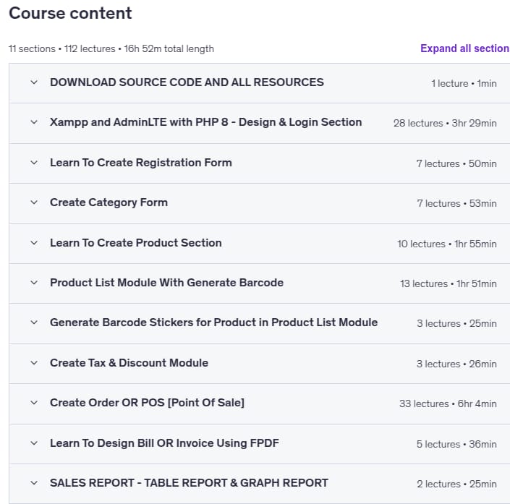Expand chevron for Product List Module With Generate Barcode
This screenshot has width=510, height=504.
(x=34, y=283)
